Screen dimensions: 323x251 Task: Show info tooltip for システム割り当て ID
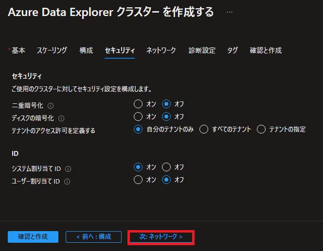point(68,169)
